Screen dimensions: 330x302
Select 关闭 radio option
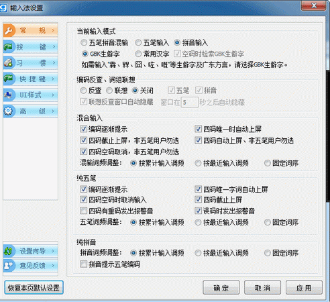143,91
